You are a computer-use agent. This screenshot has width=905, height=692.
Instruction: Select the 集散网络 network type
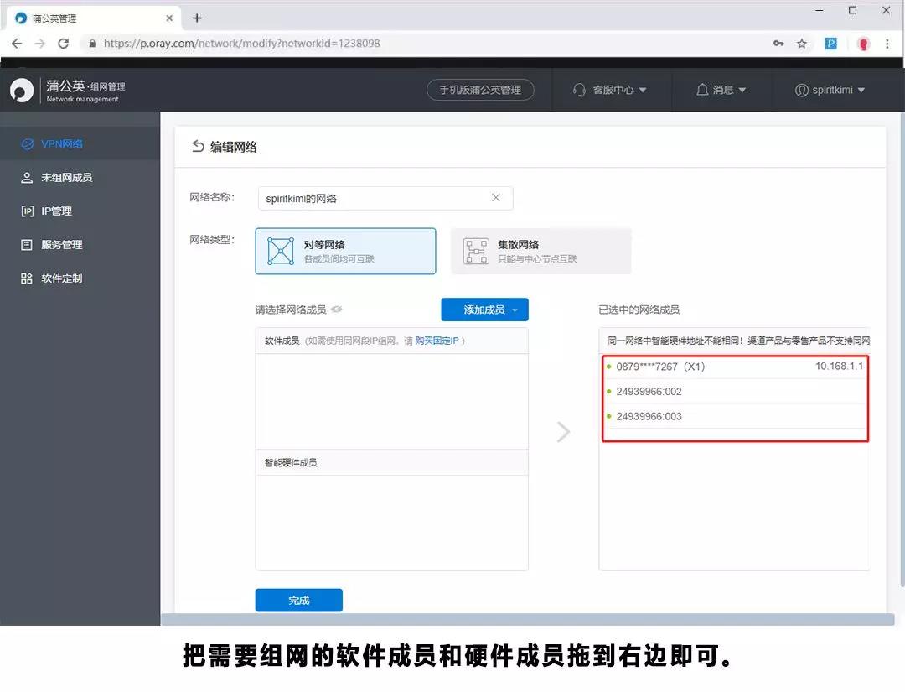pyautogui.click(x=540, y=251)
